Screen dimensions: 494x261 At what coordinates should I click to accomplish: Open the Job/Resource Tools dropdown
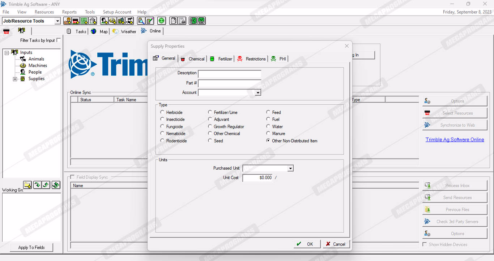click(58, 21)
